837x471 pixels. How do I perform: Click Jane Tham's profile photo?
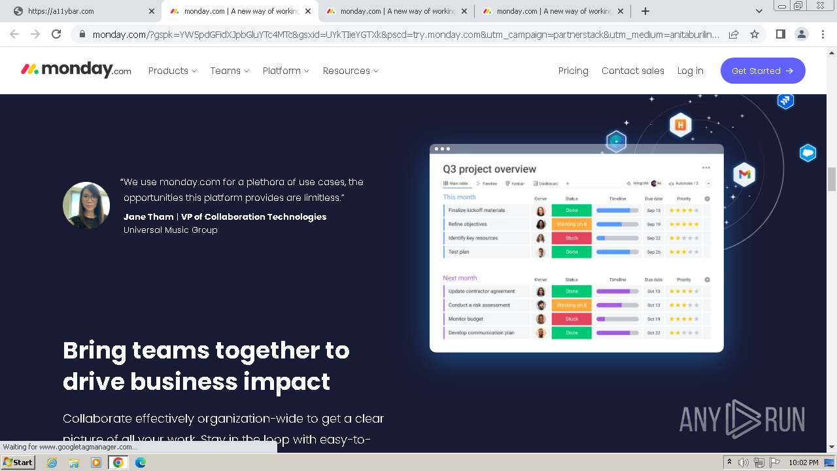click(x=86, y=205)
